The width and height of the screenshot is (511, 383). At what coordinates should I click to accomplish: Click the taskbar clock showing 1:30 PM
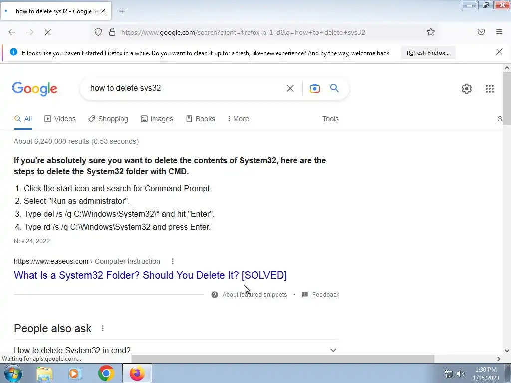[486, 374]
